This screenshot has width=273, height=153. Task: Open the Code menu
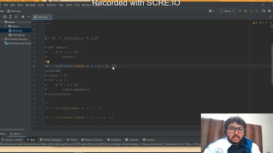pos(41,5)
